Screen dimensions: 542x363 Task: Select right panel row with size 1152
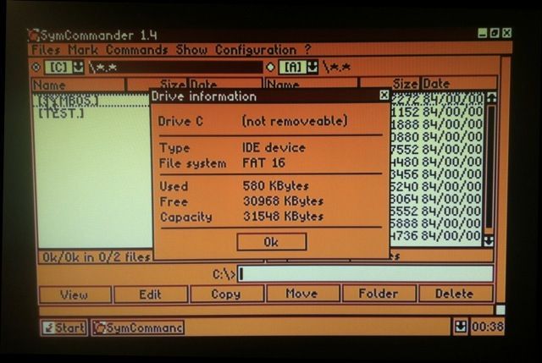tap(436, 112)
